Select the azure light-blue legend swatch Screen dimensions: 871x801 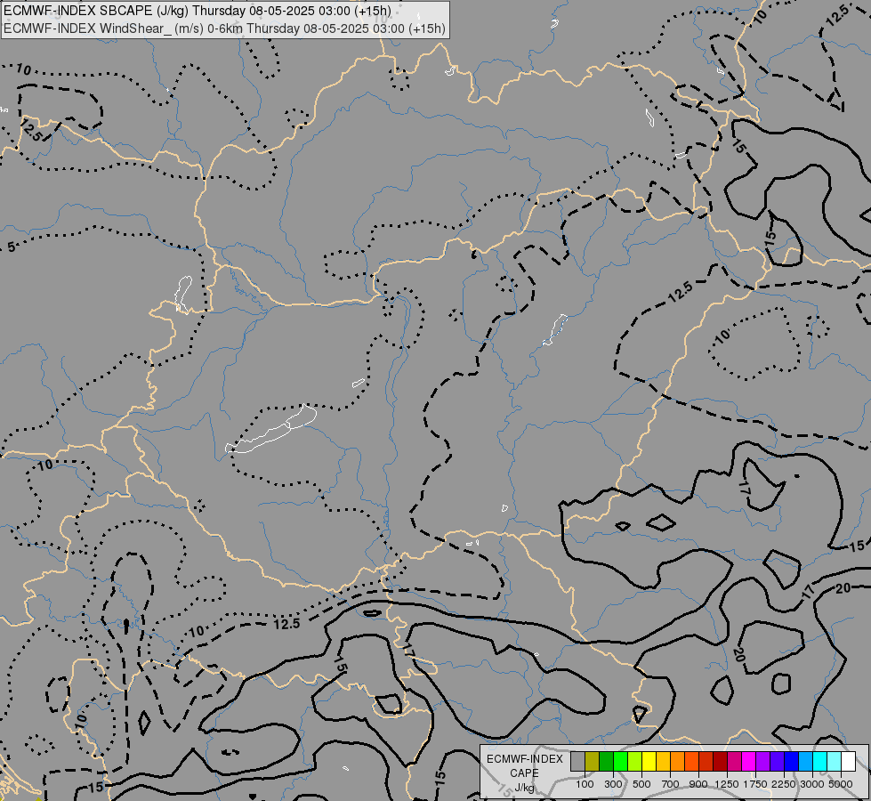805,762
